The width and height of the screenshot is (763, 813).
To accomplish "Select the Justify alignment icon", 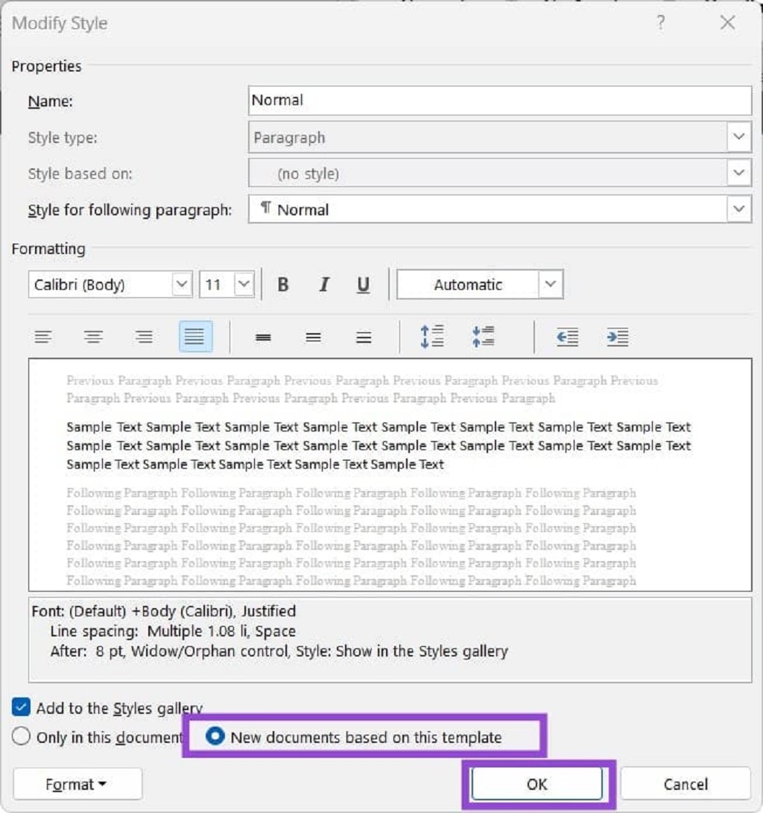I will (x=195, y=337).
